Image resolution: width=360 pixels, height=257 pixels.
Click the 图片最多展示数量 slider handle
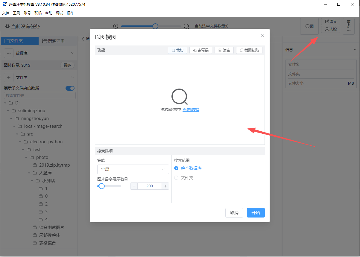click(102, 186)
